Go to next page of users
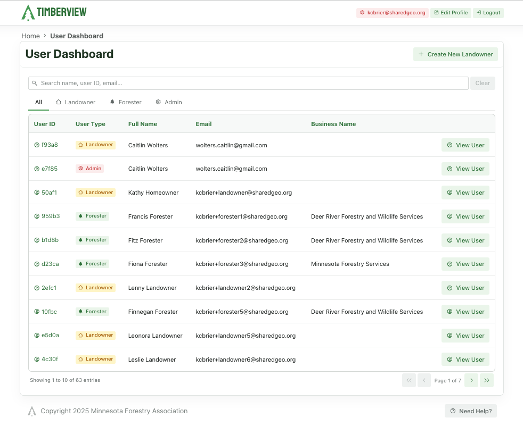The image size is (523, 426). click(x=471, y=380)
